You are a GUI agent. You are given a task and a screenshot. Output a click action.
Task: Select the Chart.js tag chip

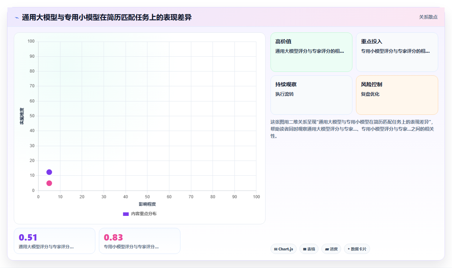tap(283, 249)
